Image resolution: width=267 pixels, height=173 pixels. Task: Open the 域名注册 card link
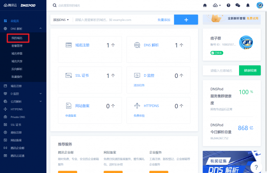(83, 45)
